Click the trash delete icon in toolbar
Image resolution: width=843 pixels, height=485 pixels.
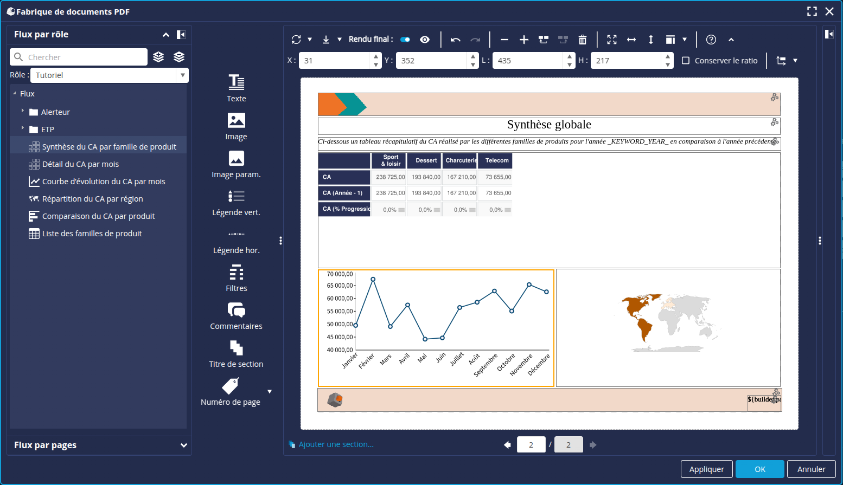coord(582,40)
